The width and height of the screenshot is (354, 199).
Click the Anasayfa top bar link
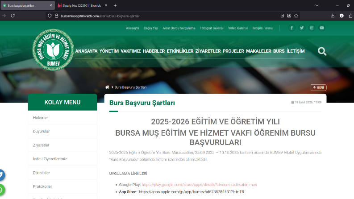point(133,28)
